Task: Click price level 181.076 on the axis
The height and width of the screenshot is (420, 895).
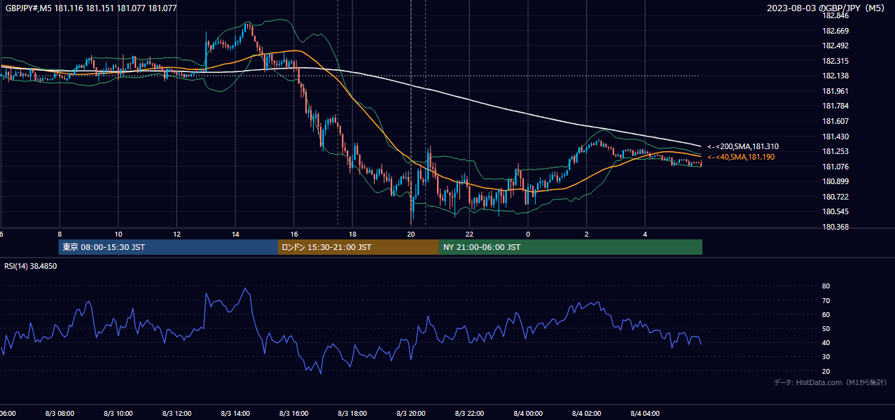Action: point(835,167)
